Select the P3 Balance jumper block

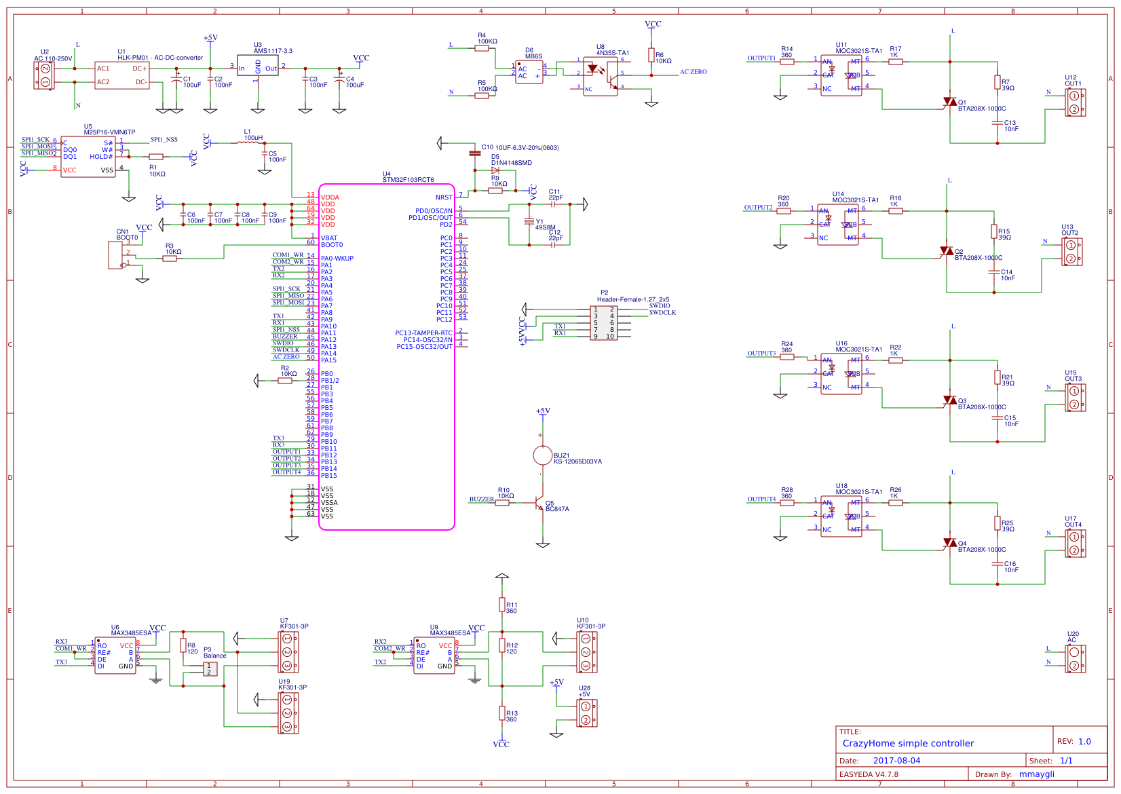(210, 668)
